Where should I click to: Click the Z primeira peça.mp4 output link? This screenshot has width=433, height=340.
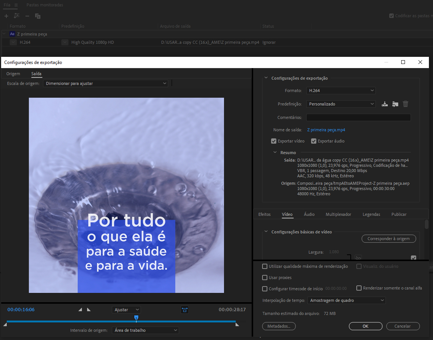(x=325, y=130)
